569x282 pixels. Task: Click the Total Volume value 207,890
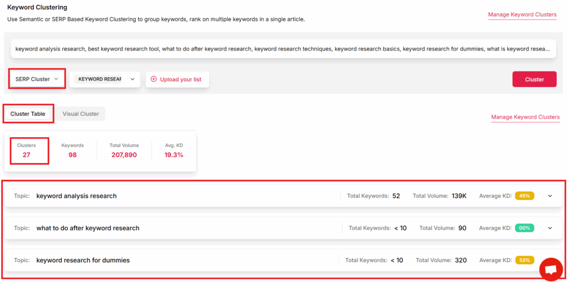pos(124,155)
